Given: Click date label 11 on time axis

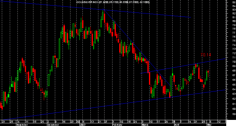Looking at the screenshot, I should coord(27,122).
